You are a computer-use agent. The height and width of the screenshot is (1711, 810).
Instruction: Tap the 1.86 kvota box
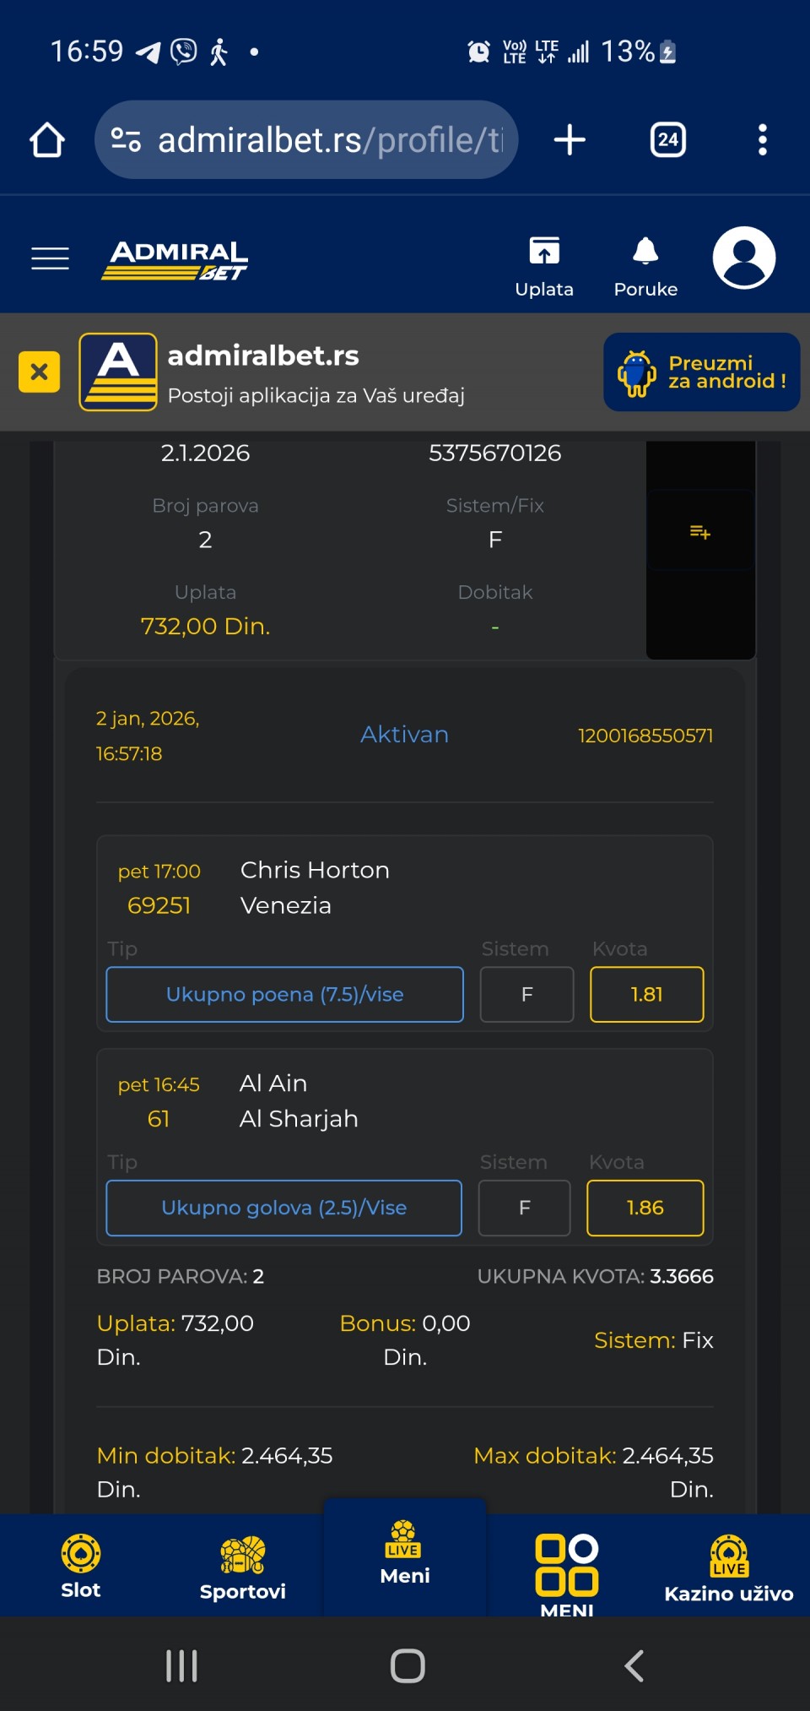tap(645, 1209)
